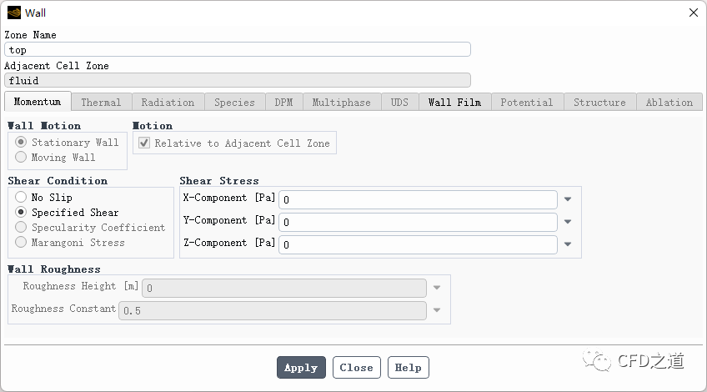
Task: Select the Specified Shear radio button
Action: pos(22,213)
